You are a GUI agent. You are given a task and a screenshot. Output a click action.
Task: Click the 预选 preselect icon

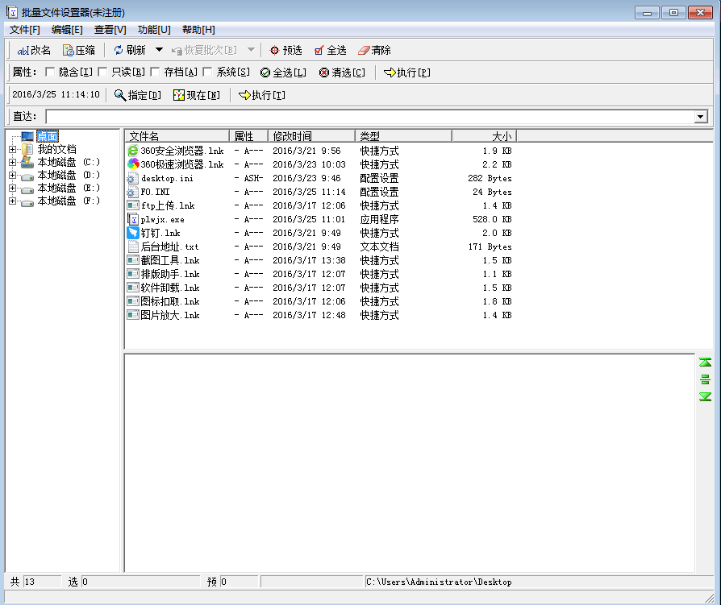pyautogui.click(x=274, y=50)
